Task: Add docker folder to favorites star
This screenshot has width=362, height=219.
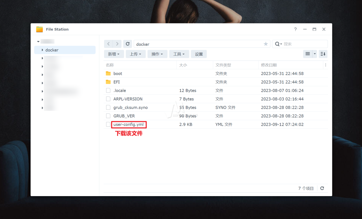Action: 266,44
